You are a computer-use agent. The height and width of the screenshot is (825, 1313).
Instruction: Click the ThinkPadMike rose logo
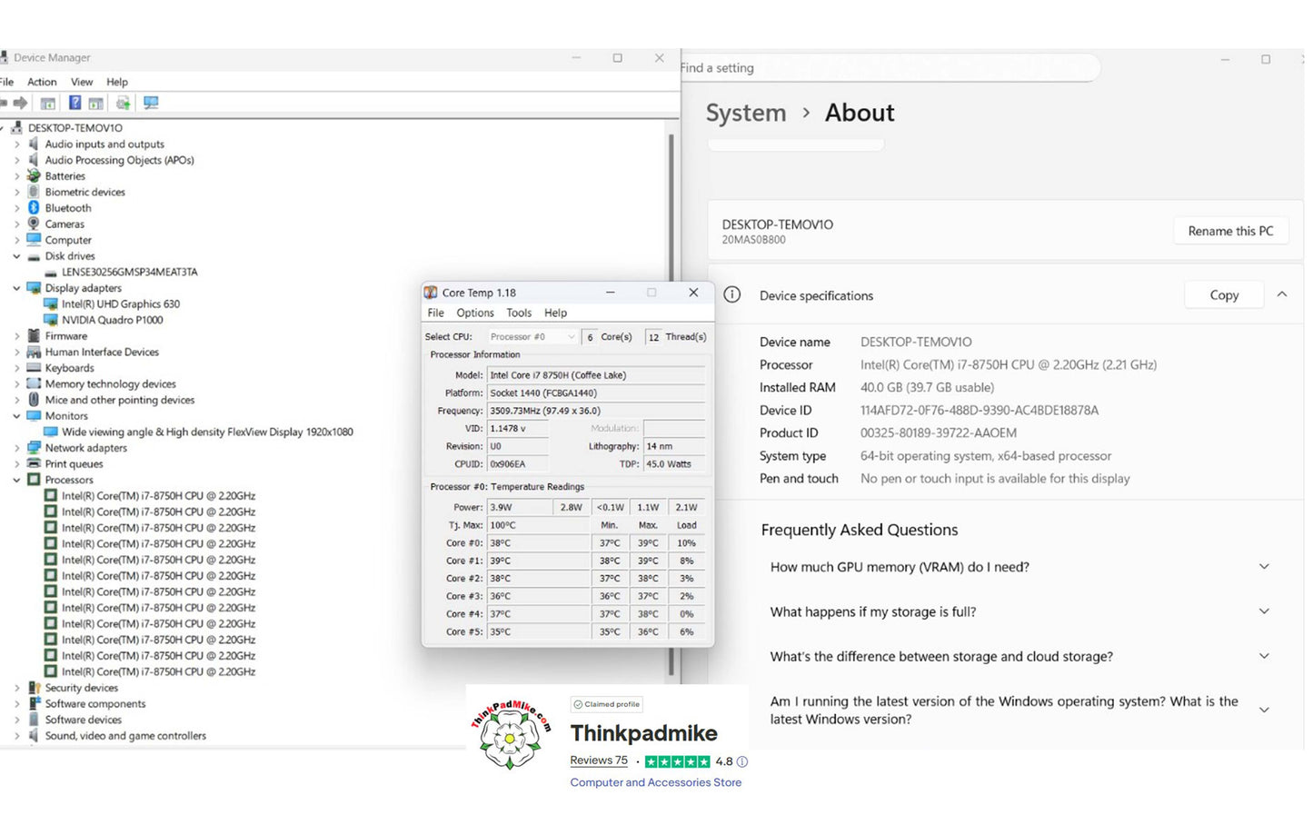(x=510, y=734)
